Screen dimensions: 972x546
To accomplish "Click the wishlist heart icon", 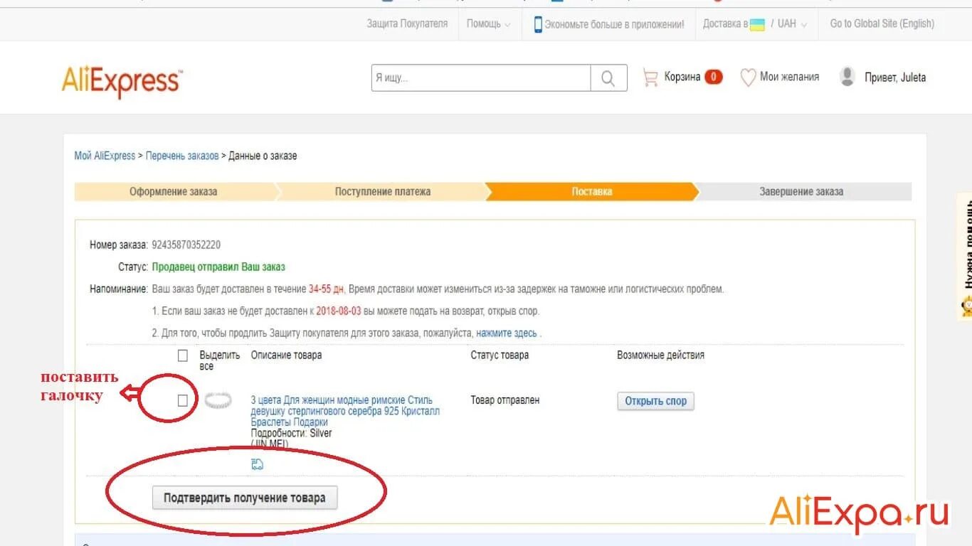I will click(x=748, y=77).
